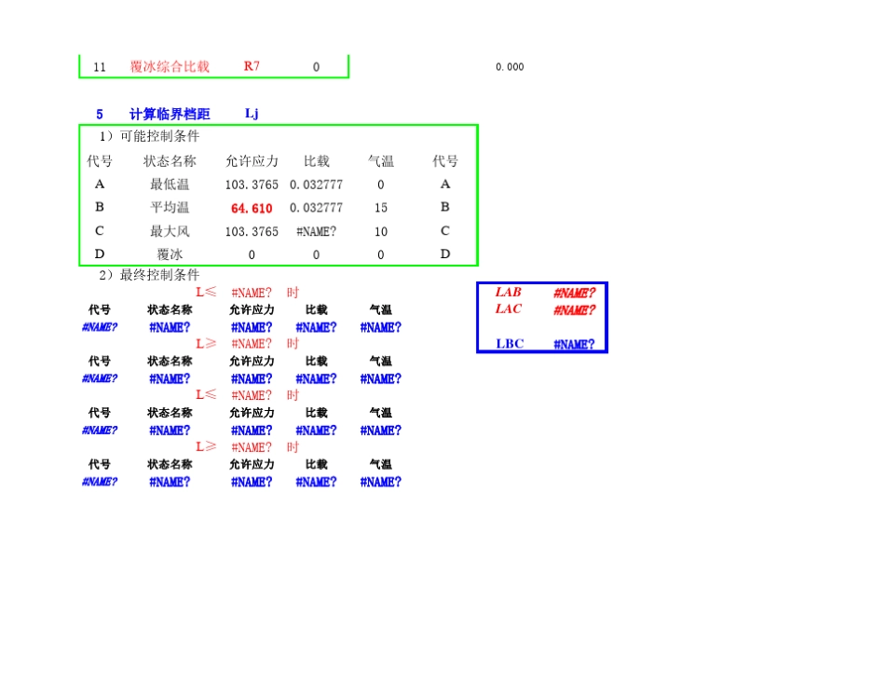Select 允许应力 header in green-bordered table
The height and width of the screenshot is (685, 885).
pyautogui.click(x=252, y=161)
